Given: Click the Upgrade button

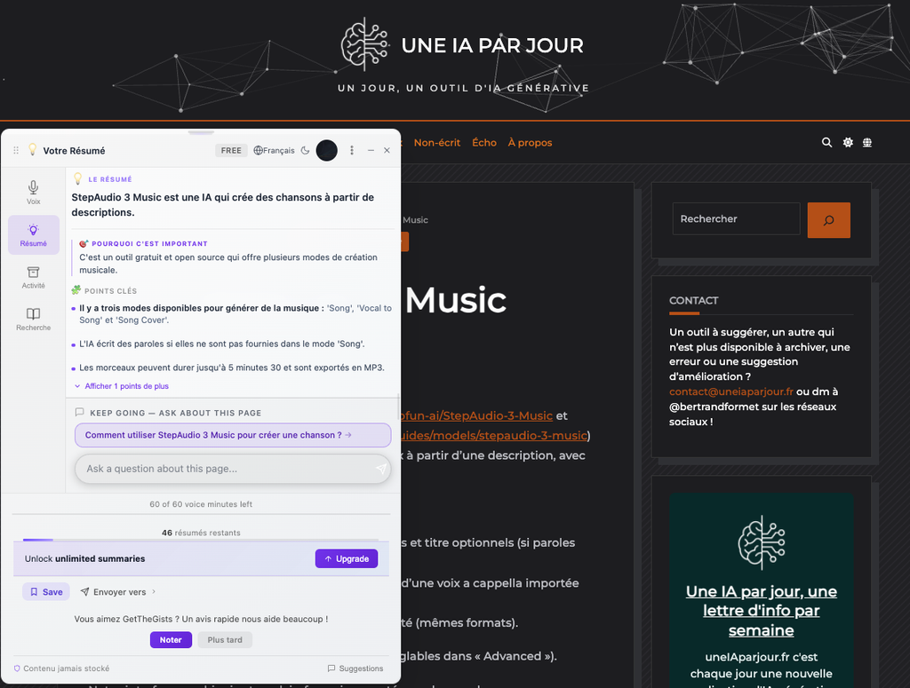Looking at the screenshot, I should pyautogui.click(x=347, y=558).
